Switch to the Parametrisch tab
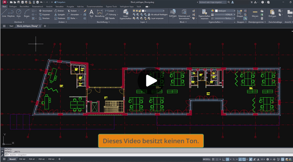The height and width of the screenshot is (162, 293). tap(37, 7)
